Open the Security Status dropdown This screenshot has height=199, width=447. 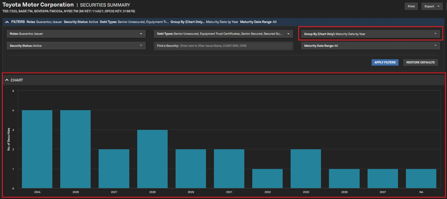76,46
